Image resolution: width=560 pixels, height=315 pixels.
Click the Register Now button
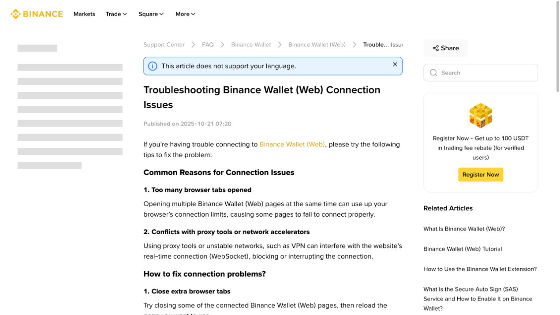(x=481, y=175)
